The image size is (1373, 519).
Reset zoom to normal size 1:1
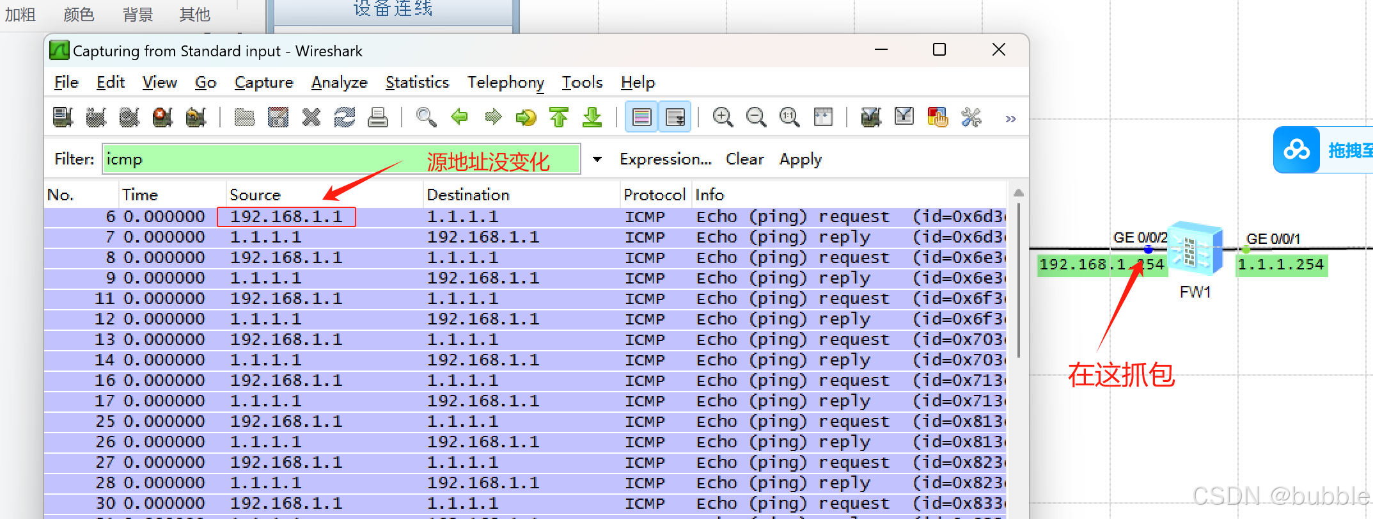tap(789, 117)
